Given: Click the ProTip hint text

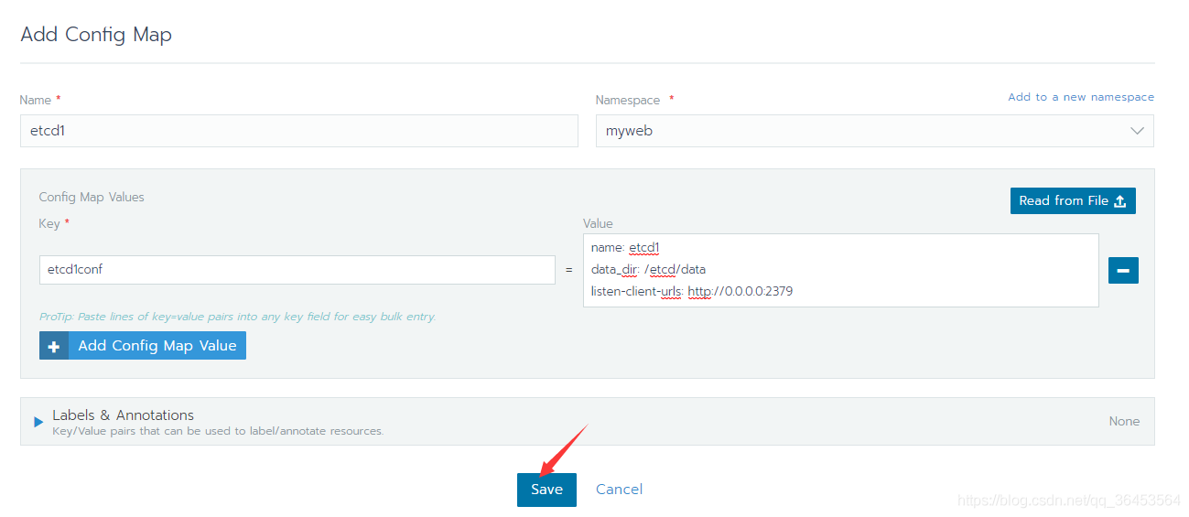Looking at the screenshot, I should tap(237, 317).
